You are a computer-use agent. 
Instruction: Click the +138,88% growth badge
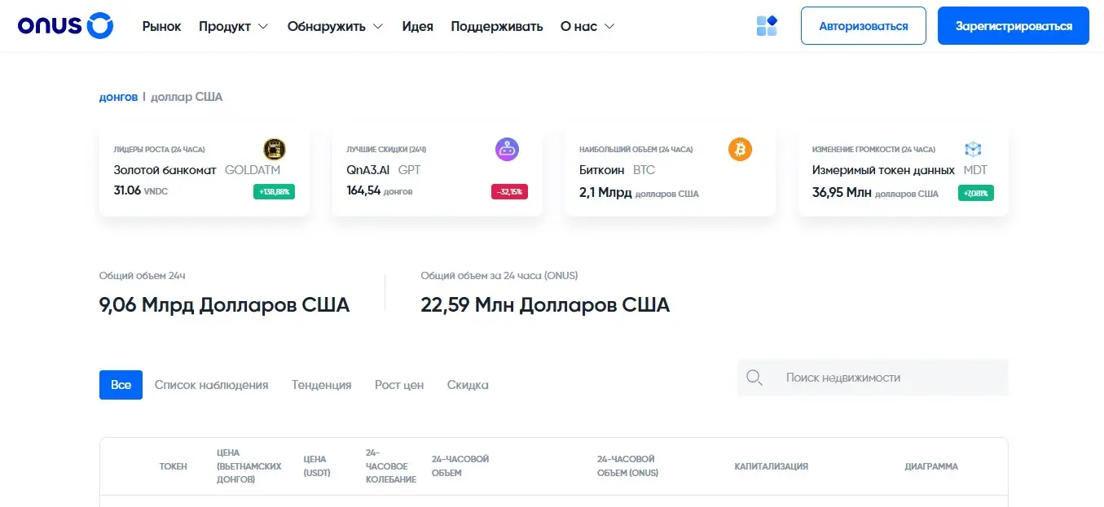point(274,192)
